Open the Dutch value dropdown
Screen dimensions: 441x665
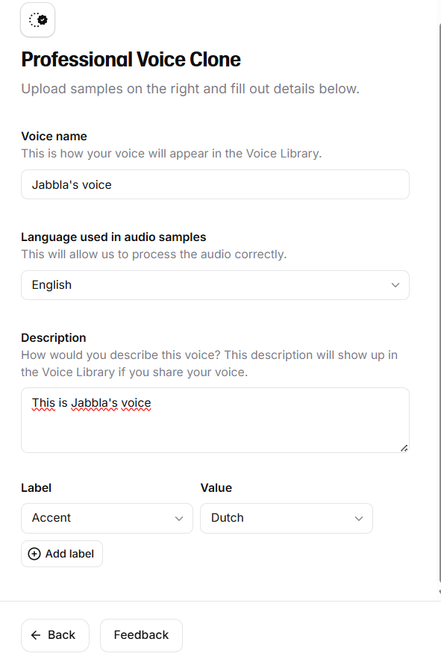pos(287,518)
